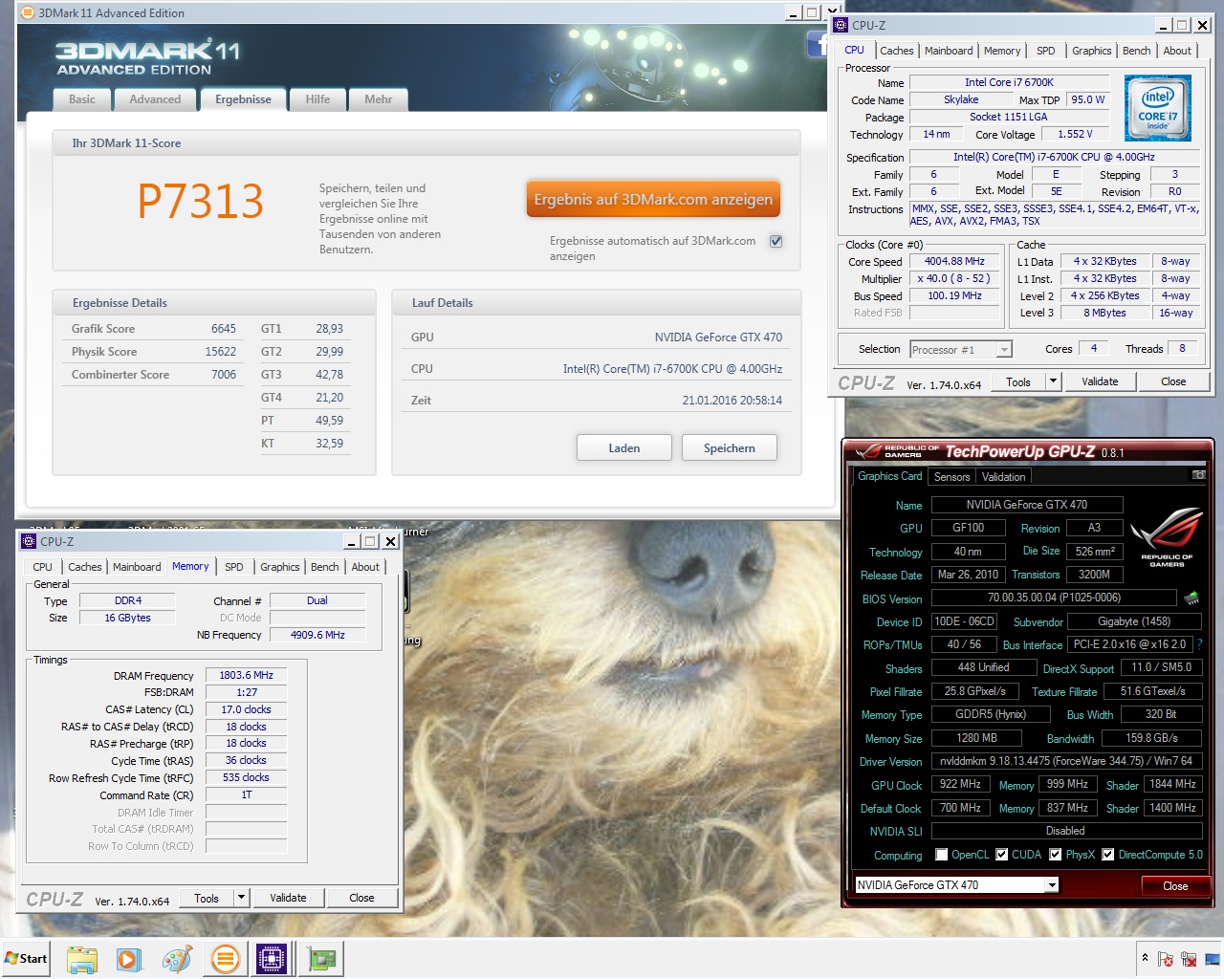1224x979 pixels.
Task: Take GPU-Z screenshot with camera icon
Action: 1198,475
